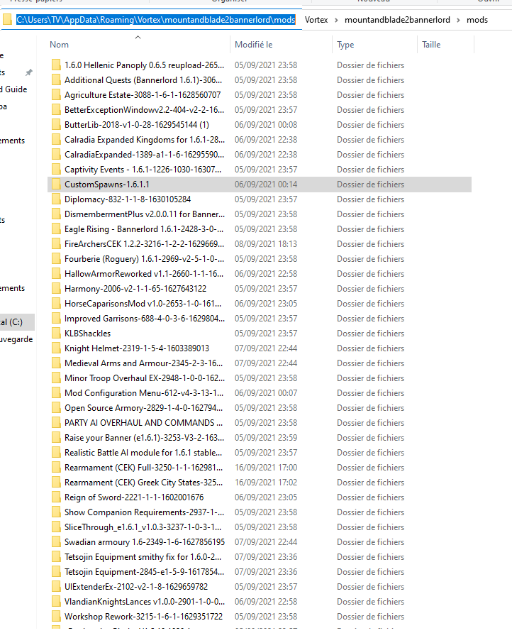Viewport: 512px width, 633px height.
Task: Expand chevron after mountandblade2bannerlord breadcrumb
Action: [x=458, y=20]
